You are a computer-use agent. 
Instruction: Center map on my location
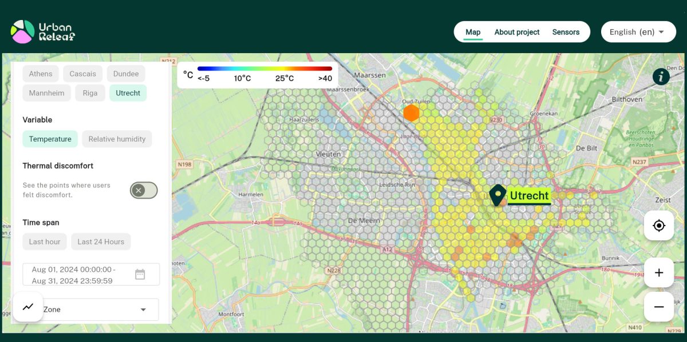(658, 226)
